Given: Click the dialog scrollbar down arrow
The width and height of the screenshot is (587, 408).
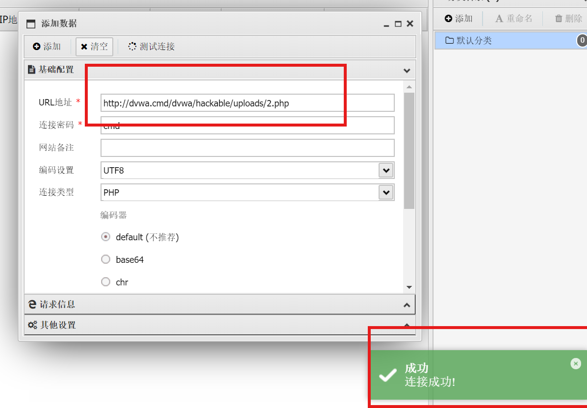Looking at the screenshot, I should click(409, 287).
